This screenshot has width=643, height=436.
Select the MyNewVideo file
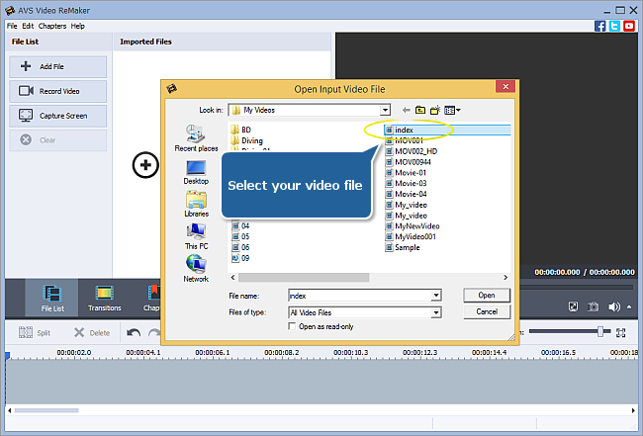(413, 225)
